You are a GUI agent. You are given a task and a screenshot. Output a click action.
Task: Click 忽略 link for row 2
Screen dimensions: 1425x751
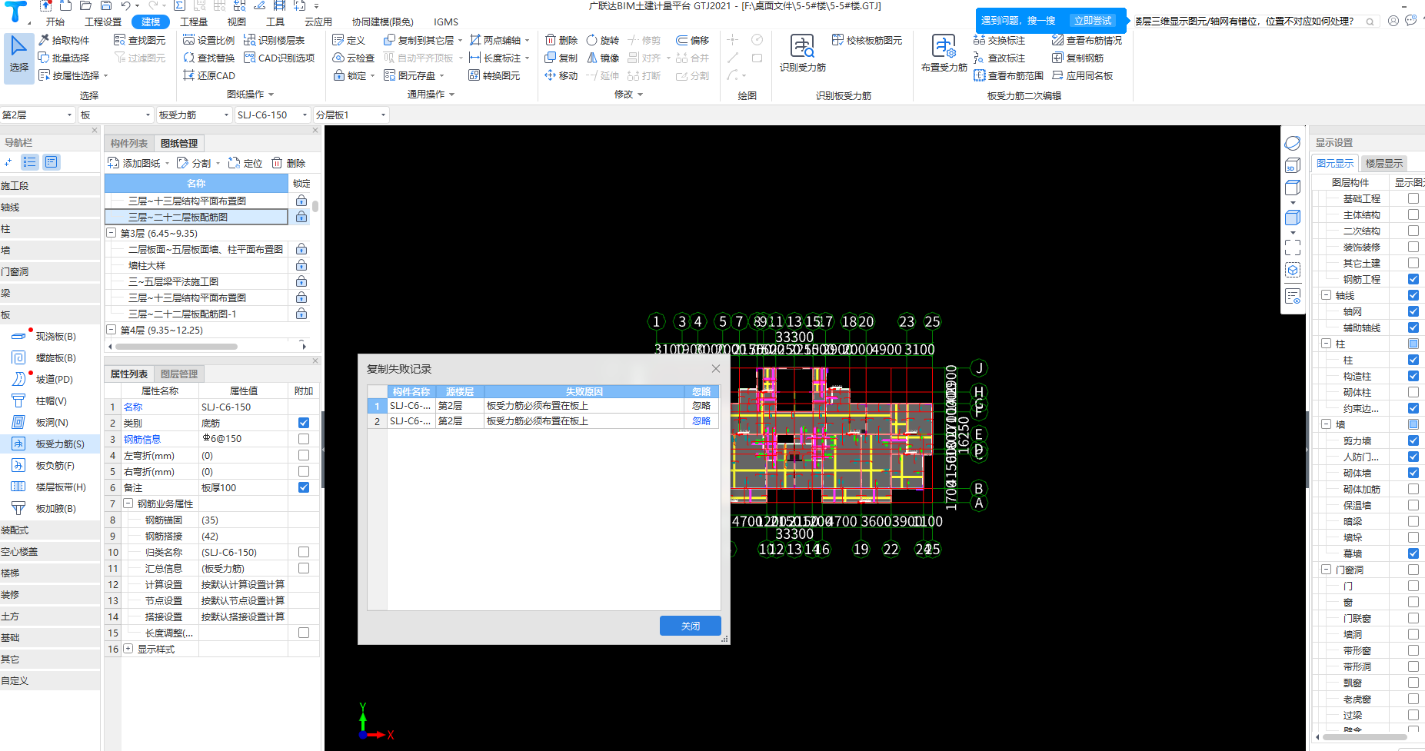point(701,421)
